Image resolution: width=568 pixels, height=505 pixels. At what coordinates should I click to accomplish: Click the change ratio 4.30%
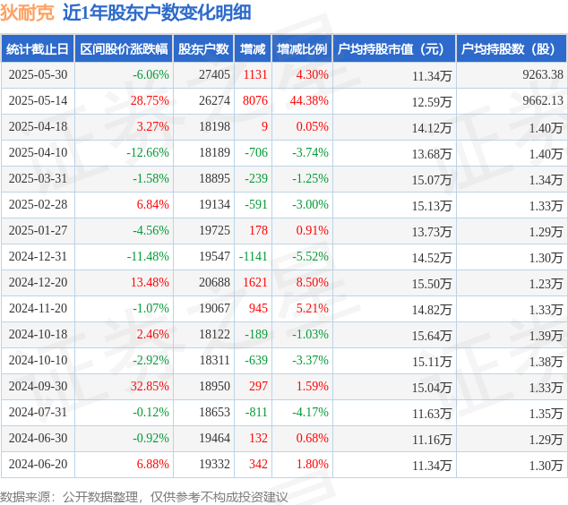coord(313,74)
